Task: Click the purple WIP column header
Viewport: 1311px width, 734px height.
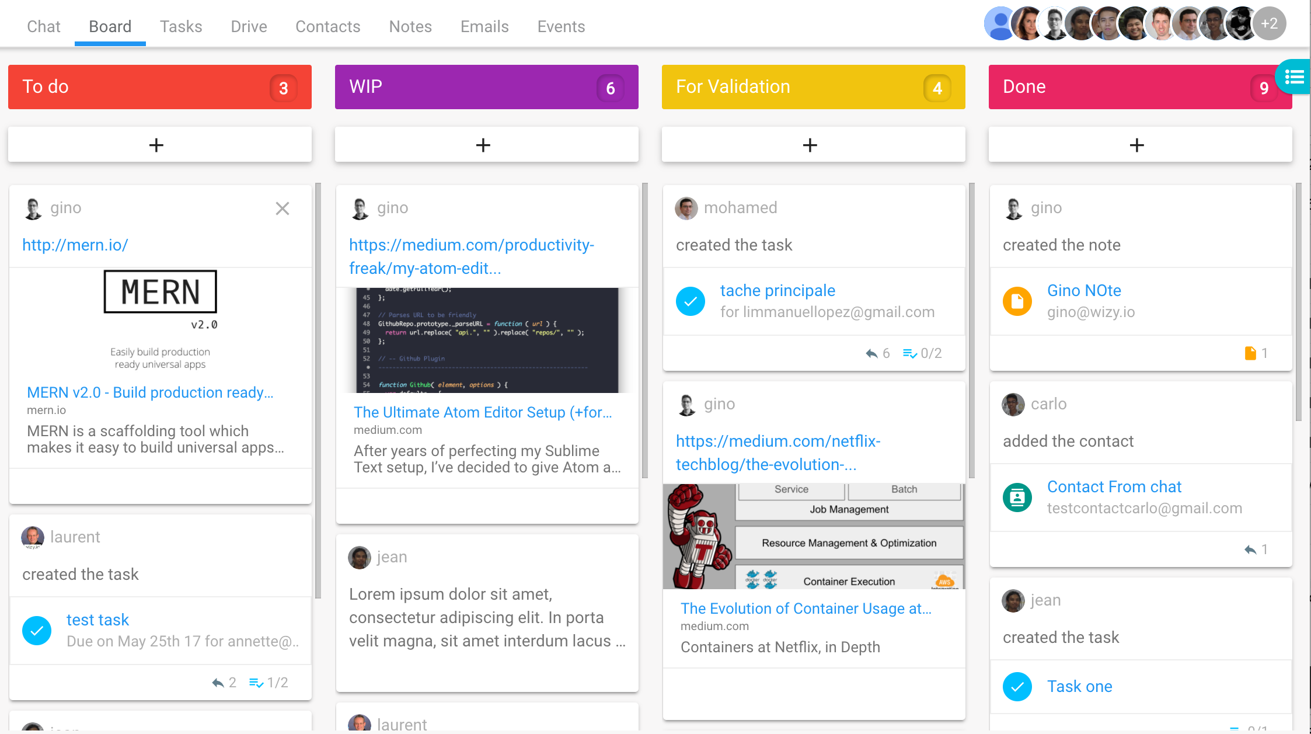Action: pyautogui.click(x=487, y=87)
